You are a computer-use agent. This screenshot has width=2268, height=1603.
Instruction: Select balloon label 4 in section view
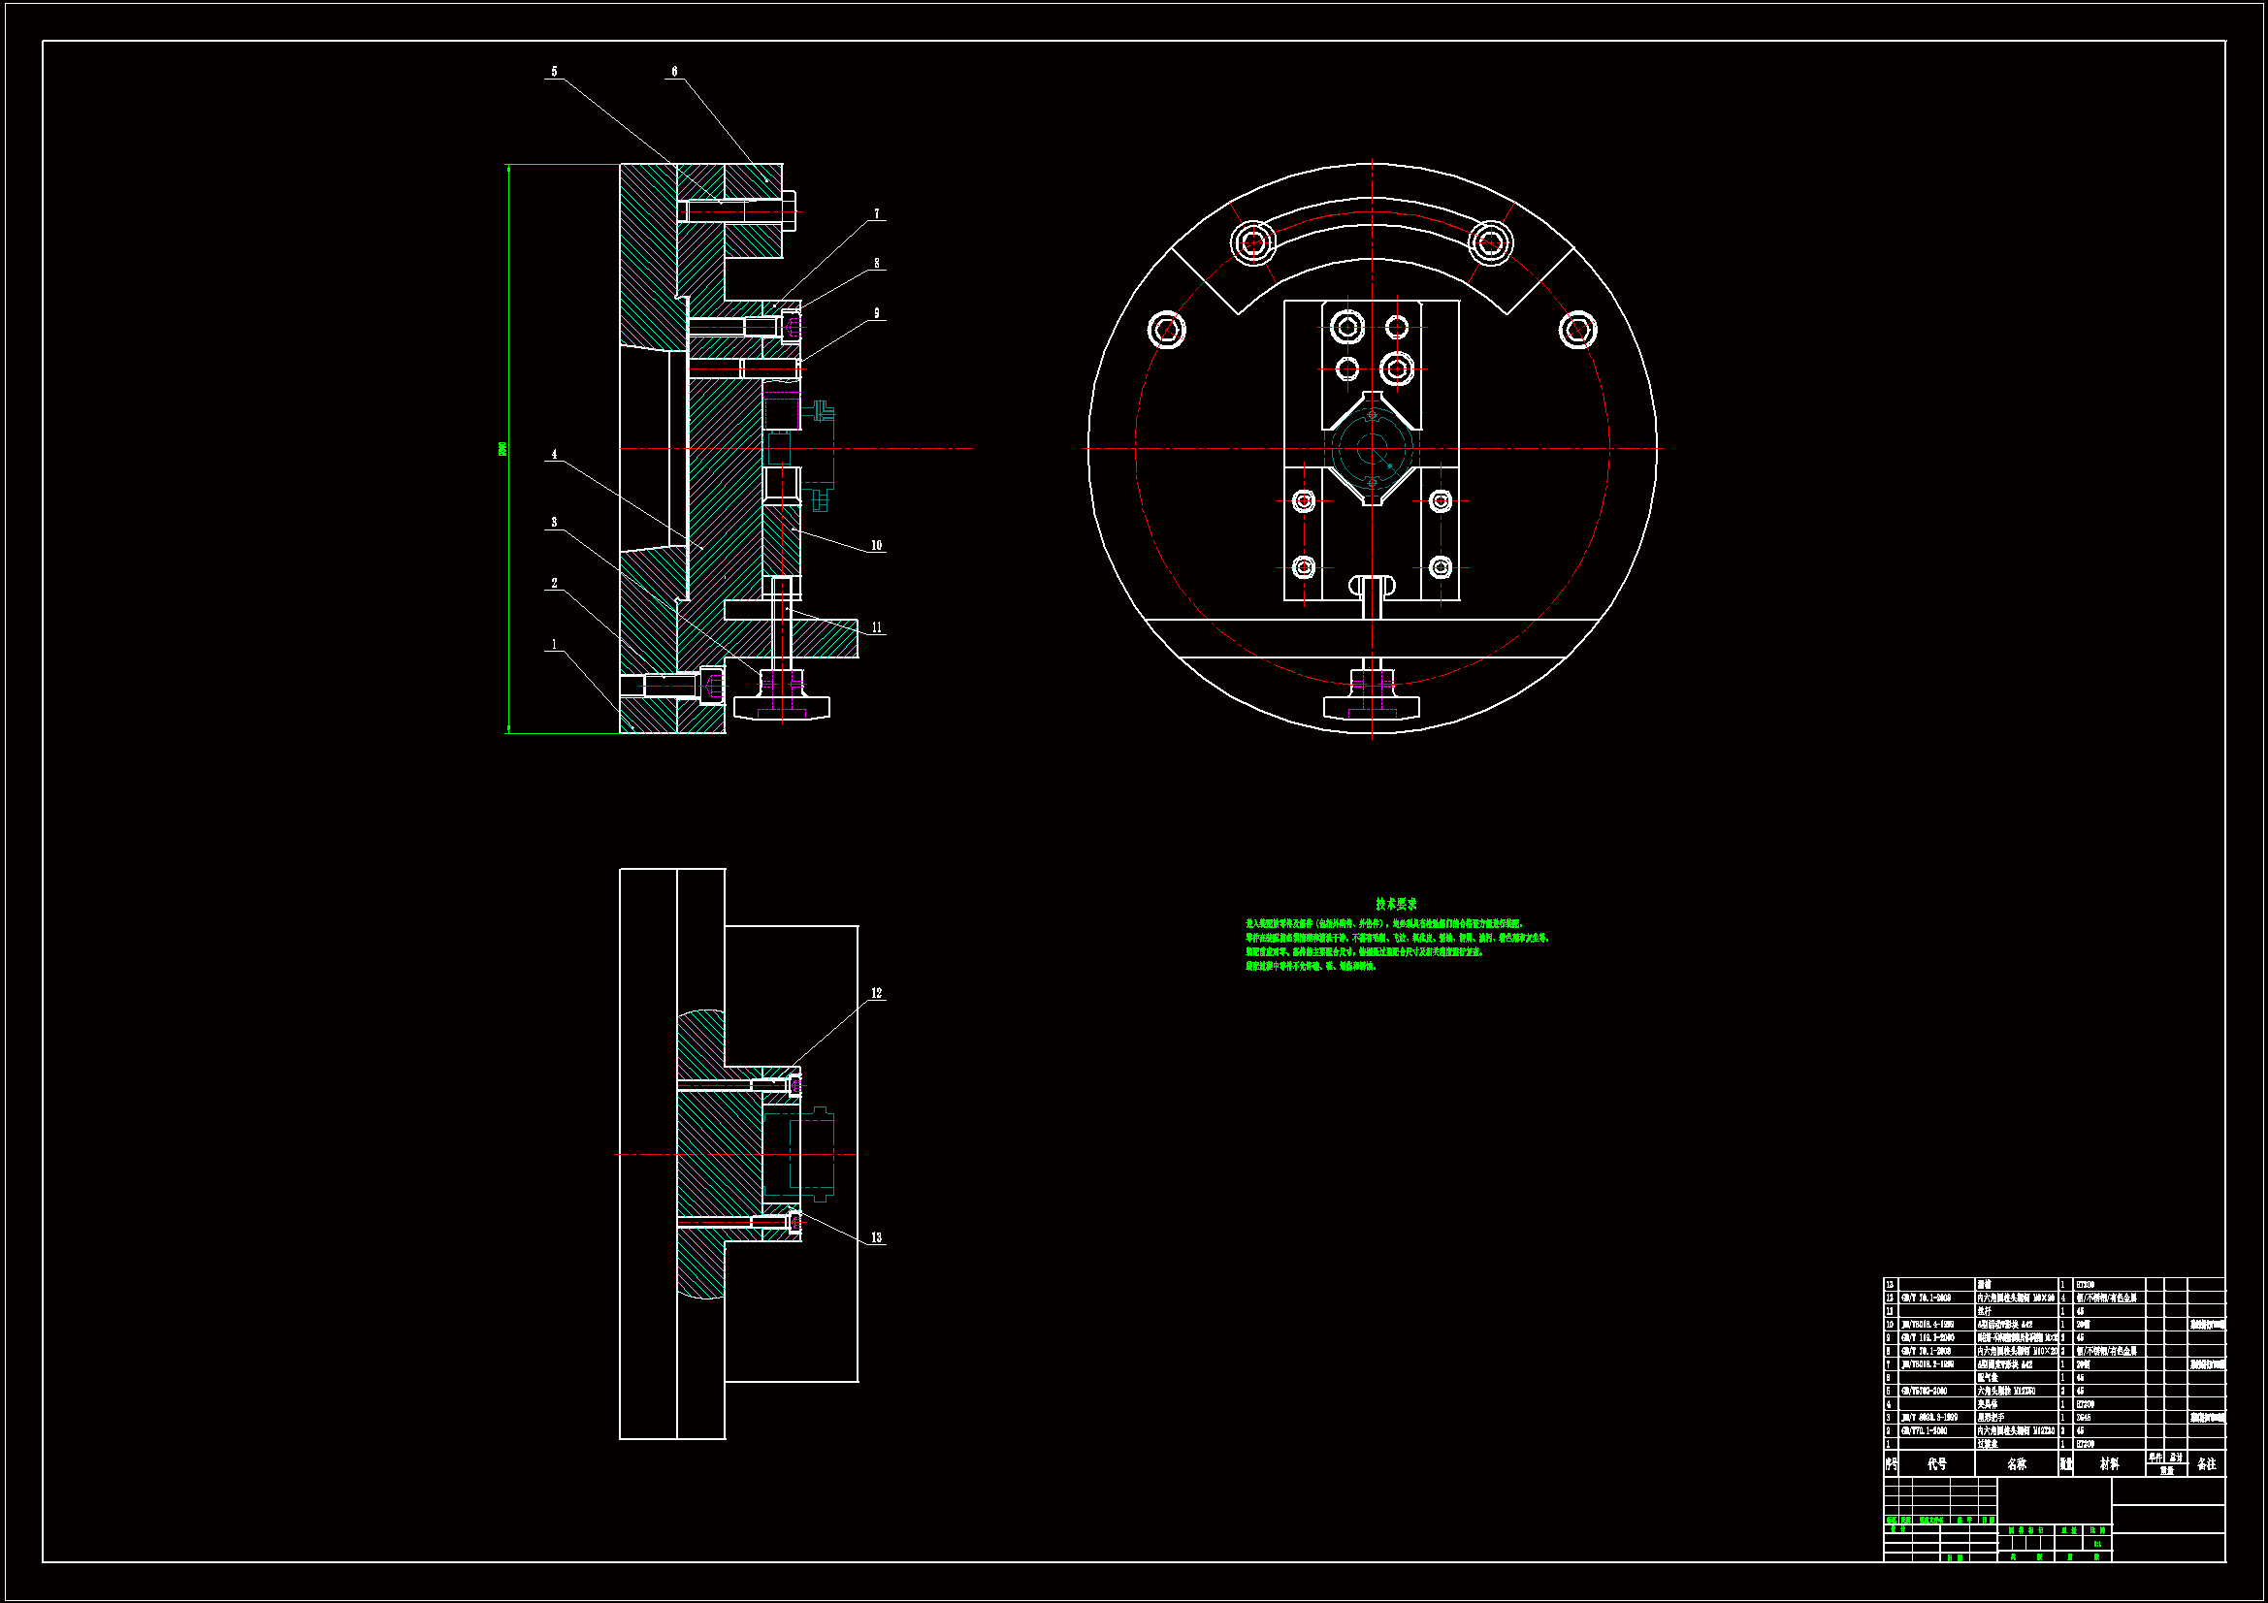pyautogui.click(x=554, y=455)
